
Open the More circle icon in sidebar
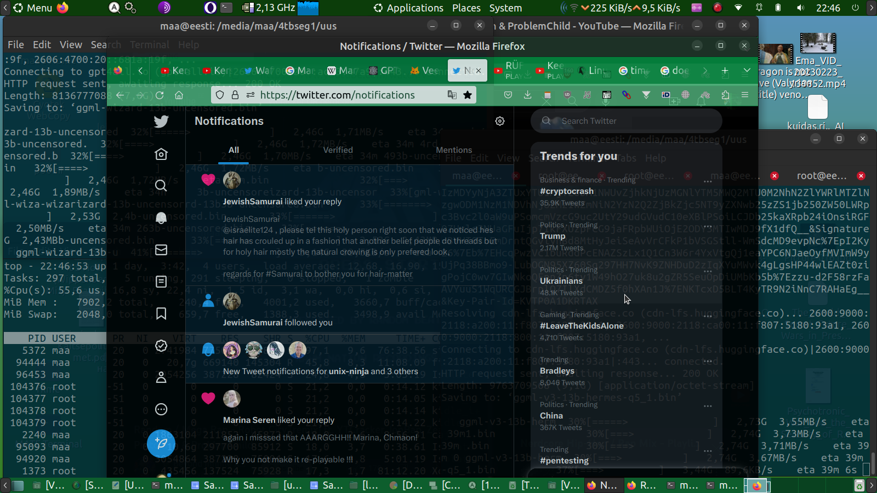(161, 409)
